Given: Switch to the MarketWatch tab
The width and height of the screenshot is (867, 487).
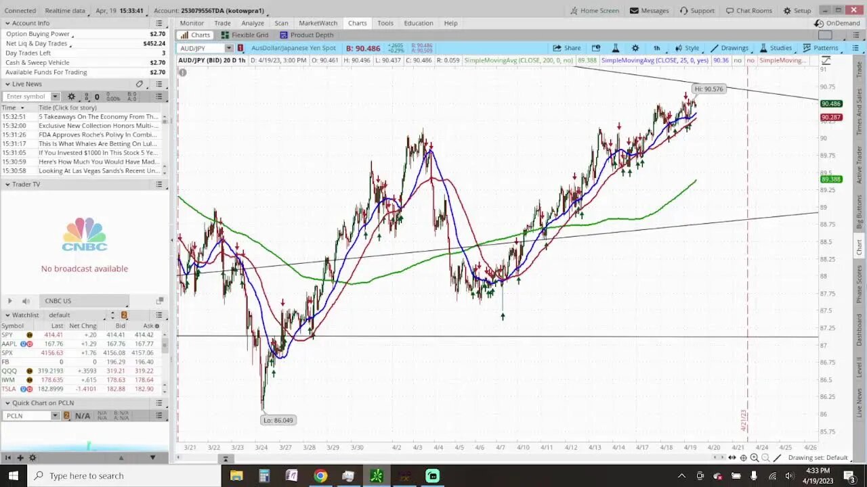Looking at the screenshot, I should tap(318, 23).
